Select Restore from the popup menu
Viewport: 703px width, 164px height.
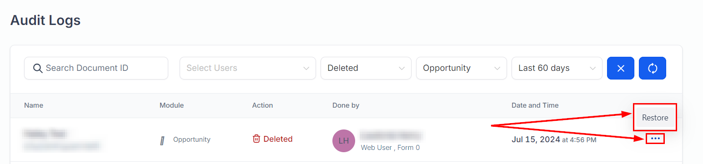coord(655,118)
